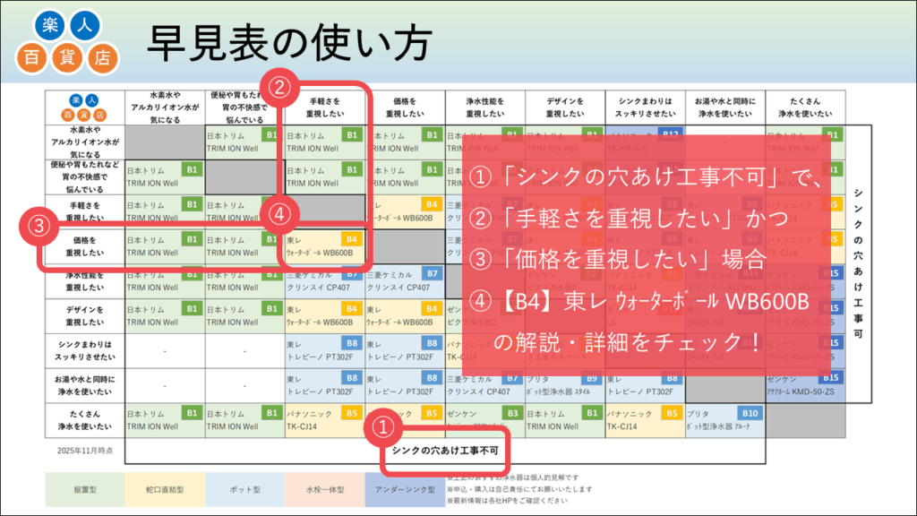
Task: Click the highlighted シンクの穴あけ工事不可 label
Action: [x=445, y=451]
